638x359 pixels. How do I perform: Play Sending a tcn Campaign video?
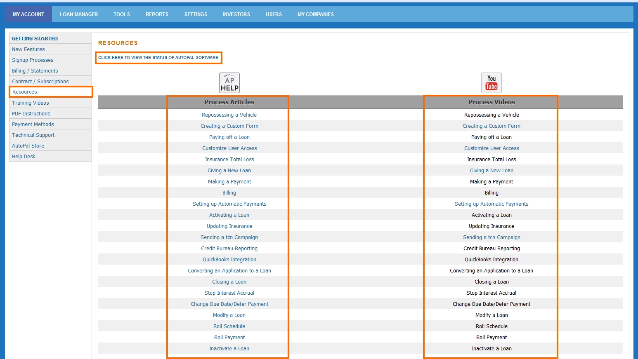tap(491, 237)
